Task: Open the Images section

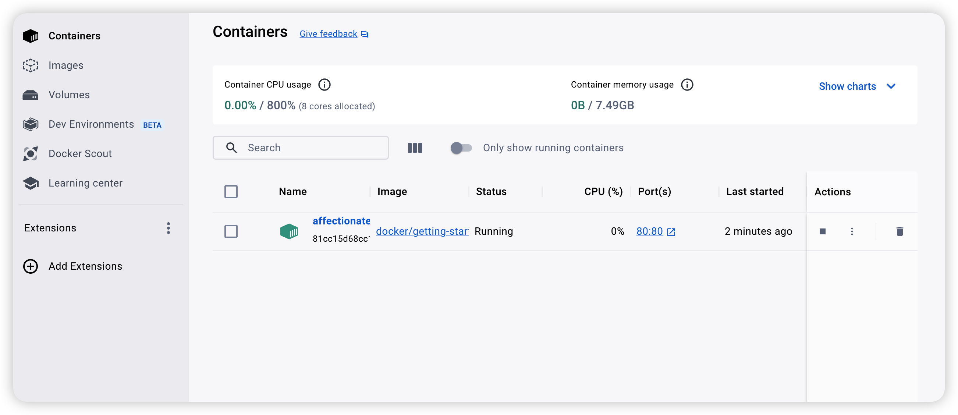Action: 66,65
